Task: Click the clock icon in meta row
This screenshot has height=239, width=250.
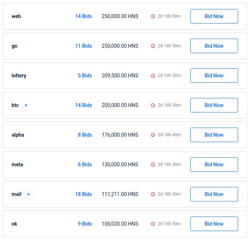Action: tap(153, 165)
